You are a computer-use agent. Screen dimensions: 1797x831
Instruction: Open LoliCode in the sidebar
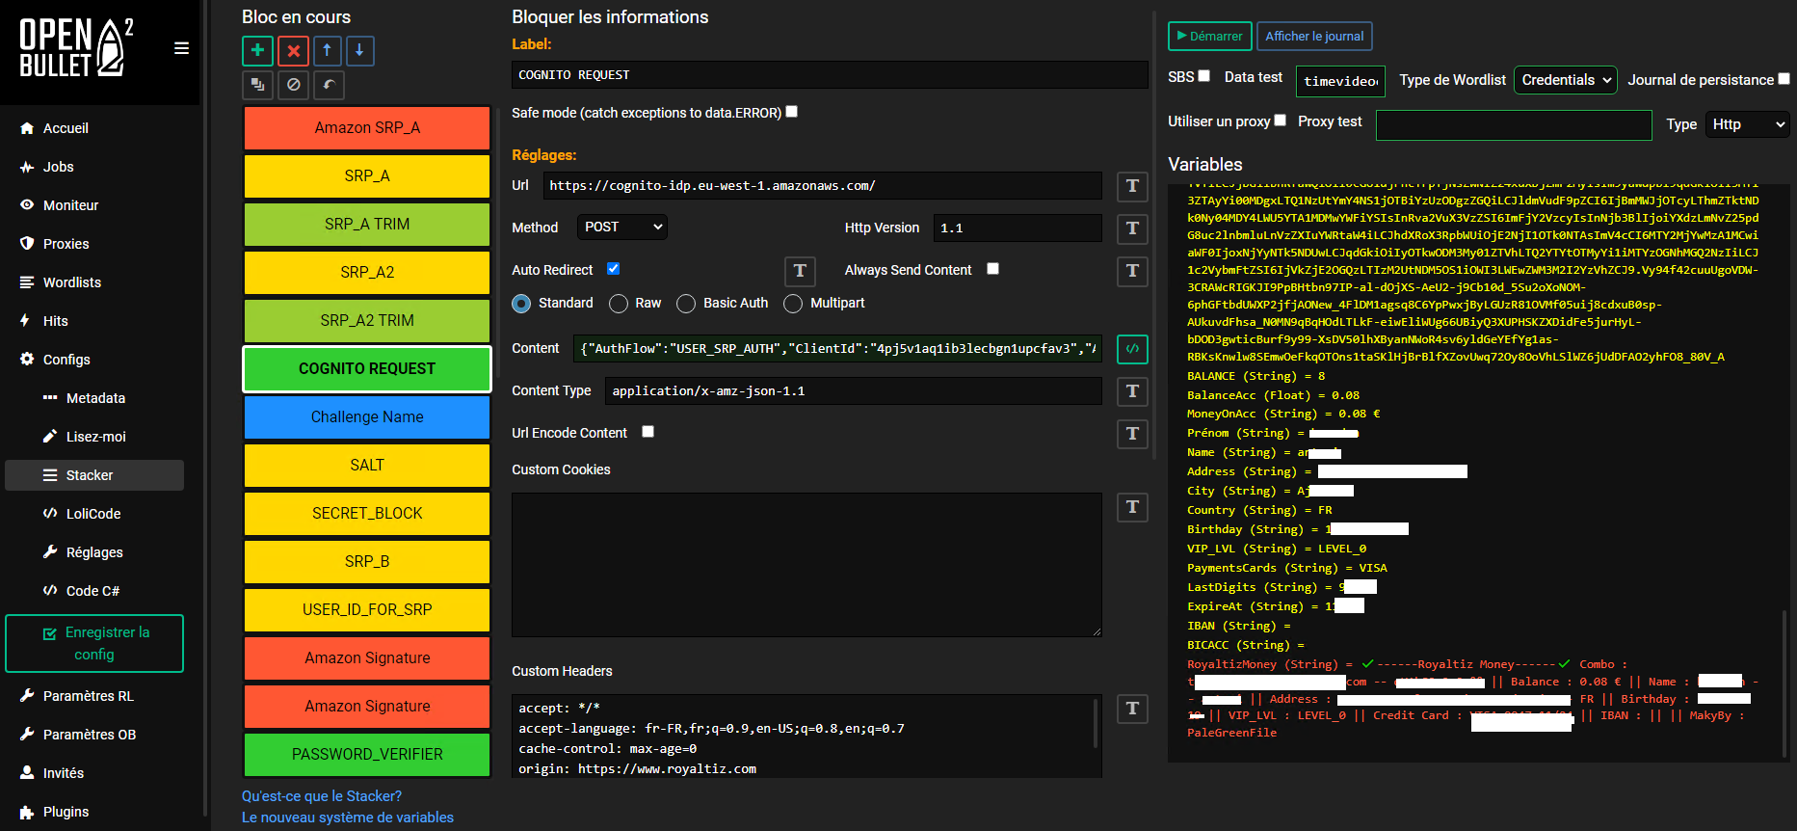(93, 514)
